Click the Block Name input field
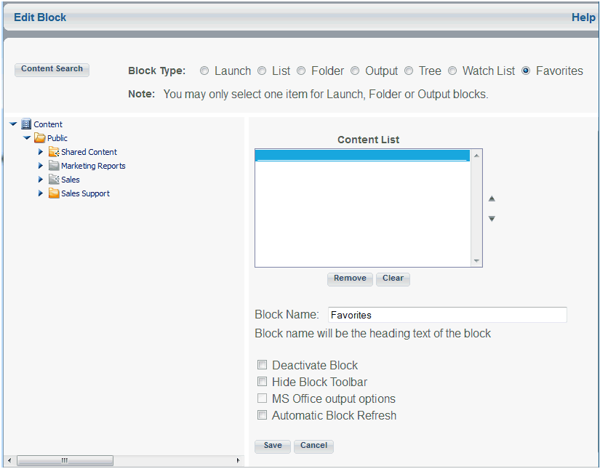This screenshot has width=600, height=469. [447, 315]
